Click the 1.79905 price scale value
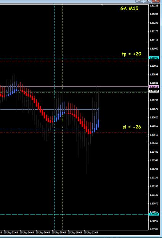The width and height of the screenshot is (162, 238). pos(154,229)
